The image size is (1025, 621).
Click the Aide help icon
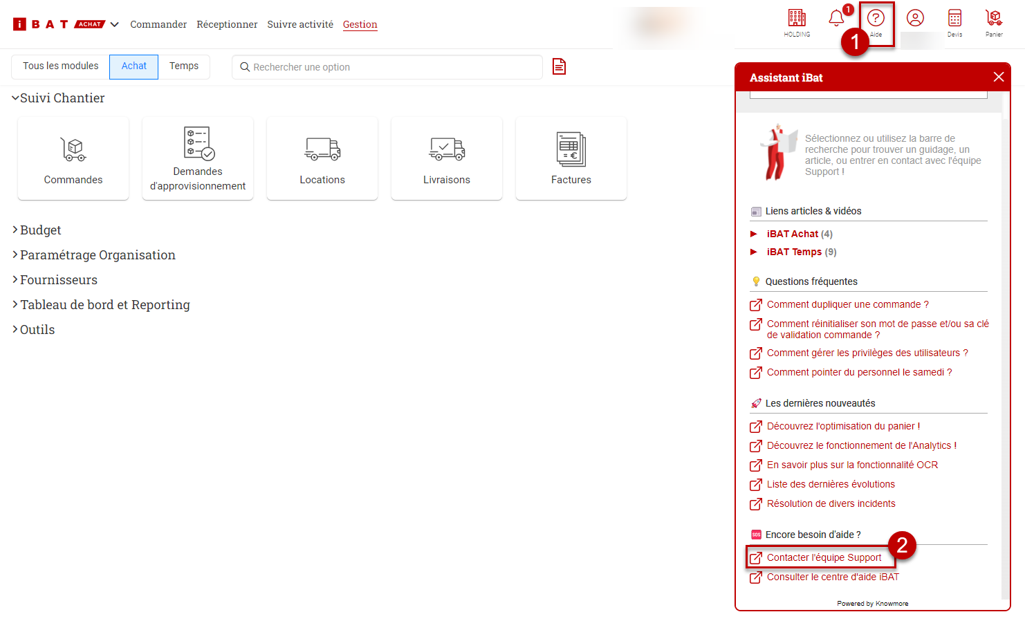point(876,22)
